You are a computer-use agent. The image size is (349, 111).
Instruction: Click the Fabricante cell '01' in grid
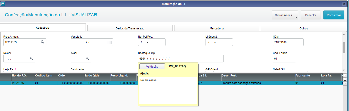click(307, 83)
